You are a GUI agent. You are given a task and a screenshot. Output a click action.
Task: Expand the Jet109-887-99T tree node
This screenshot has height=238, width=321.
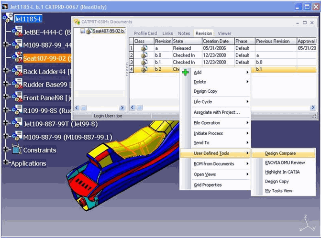pyautogui.click(x=6, y=123)
